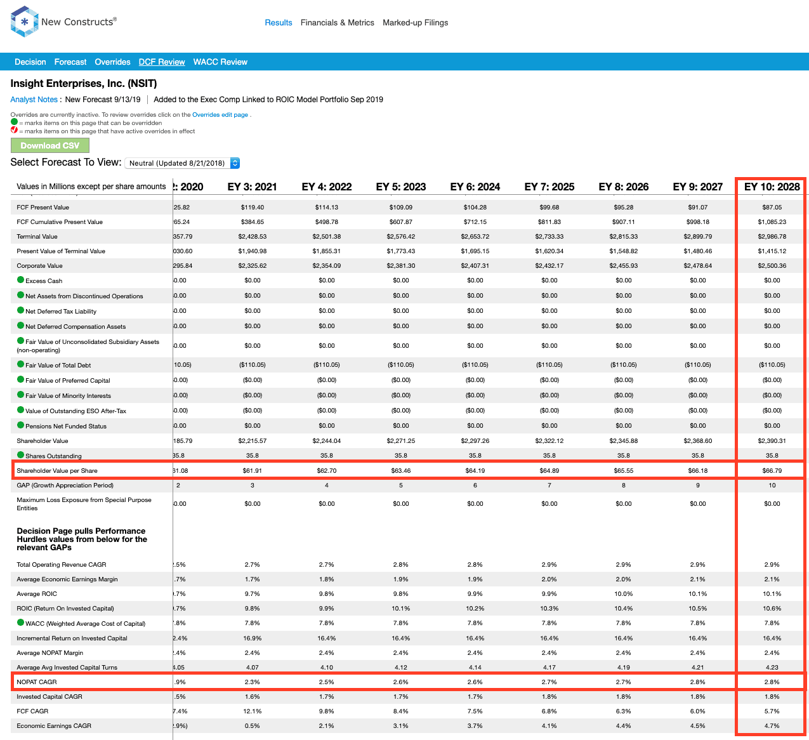This screenshot has width=809, height=740.
Task: Click the $66.79 Shareholder Value per Share cell
Action: tap(772, 471)
